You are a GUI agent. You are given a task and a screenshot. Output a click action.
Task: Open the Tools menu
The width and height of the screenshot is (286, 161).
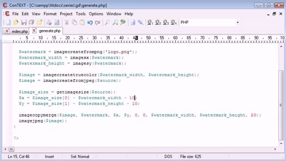[80, 14]
